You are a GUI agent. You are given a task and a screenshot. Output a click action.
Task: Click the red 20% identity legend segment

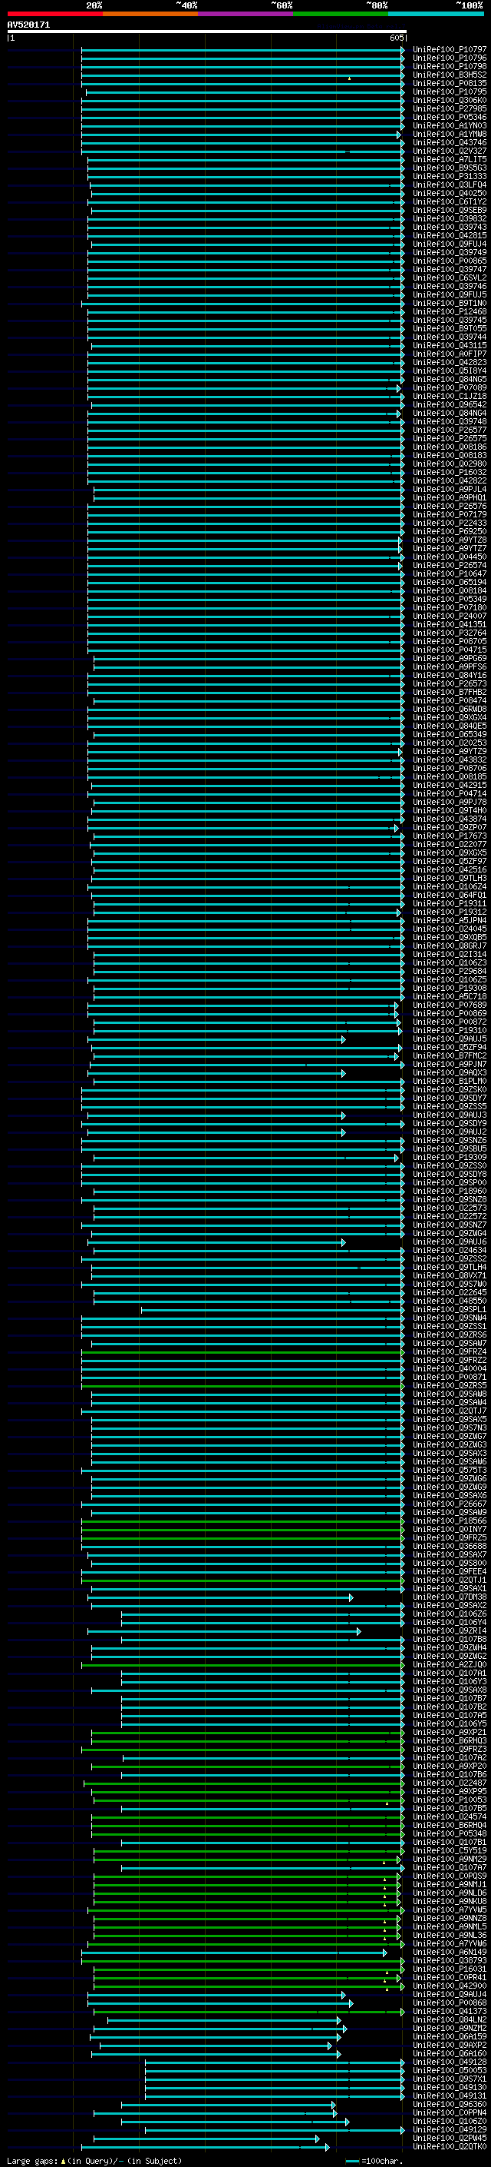[54, 14]
